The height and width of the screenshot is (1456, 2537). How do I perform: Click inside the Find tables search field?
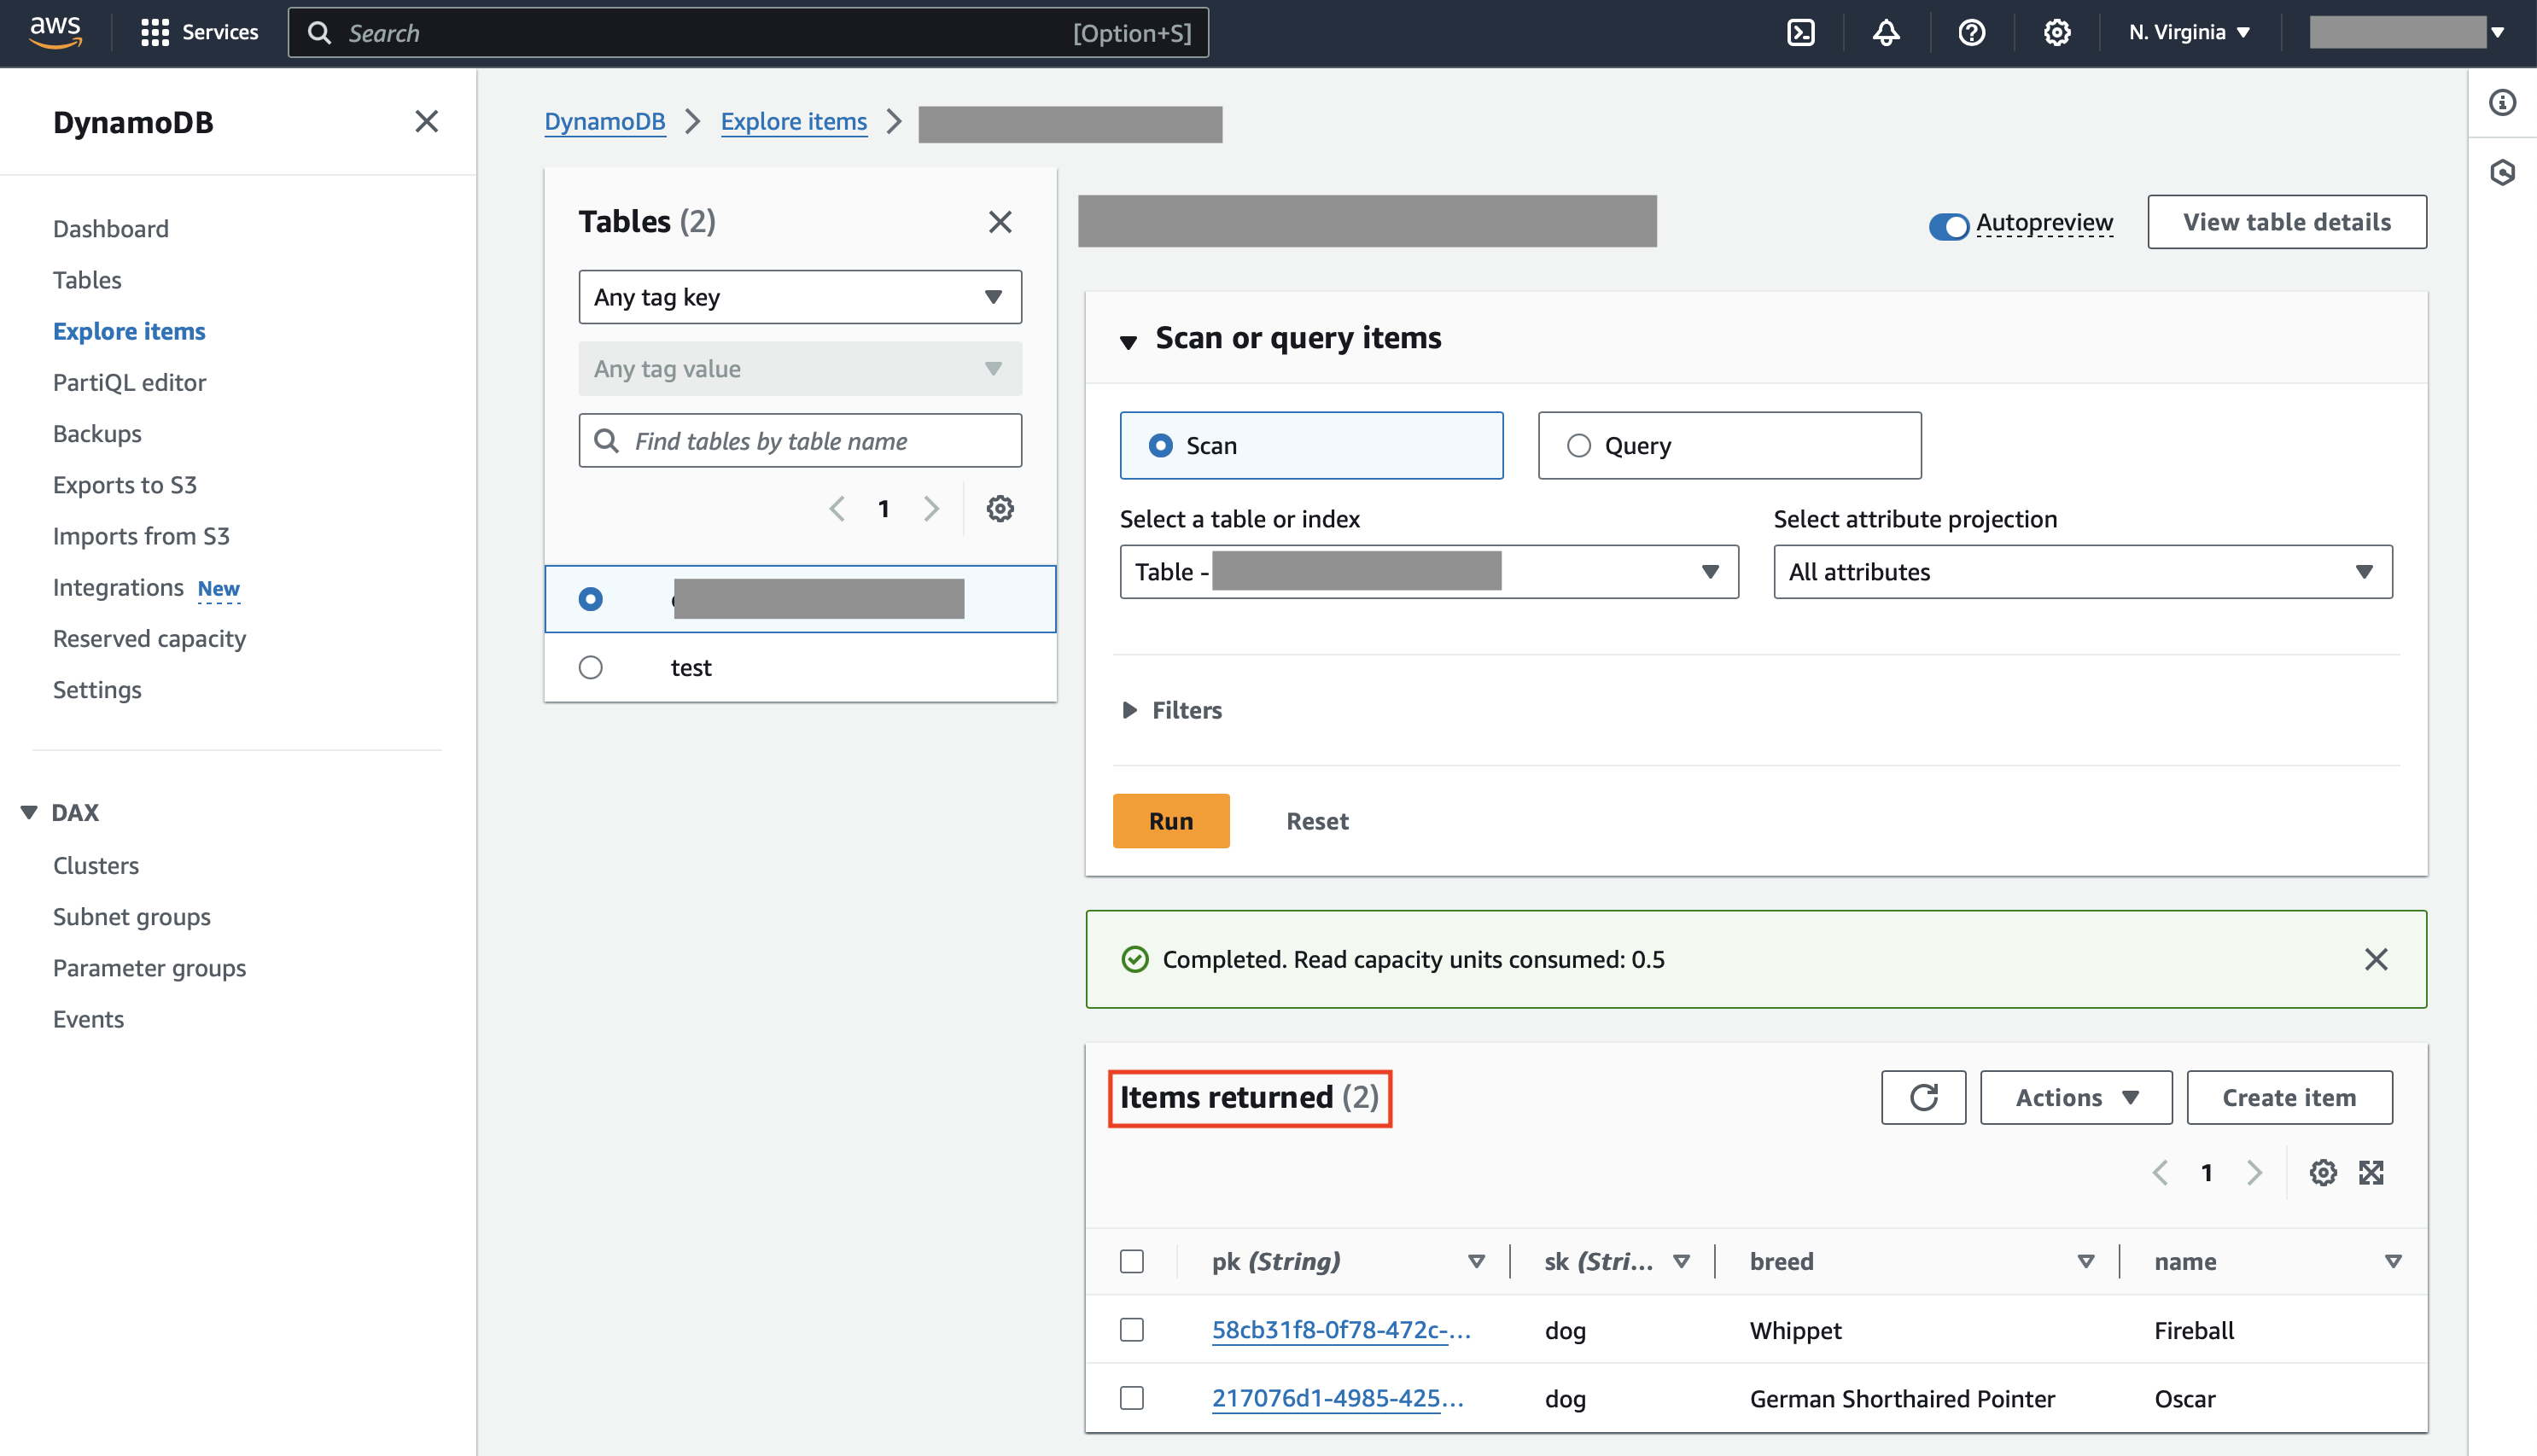coord(800,440)
